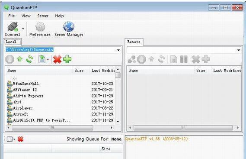Select the parent directory '..' entry
Viewport: 246px width, 159px height.
[x=15, y=78]
